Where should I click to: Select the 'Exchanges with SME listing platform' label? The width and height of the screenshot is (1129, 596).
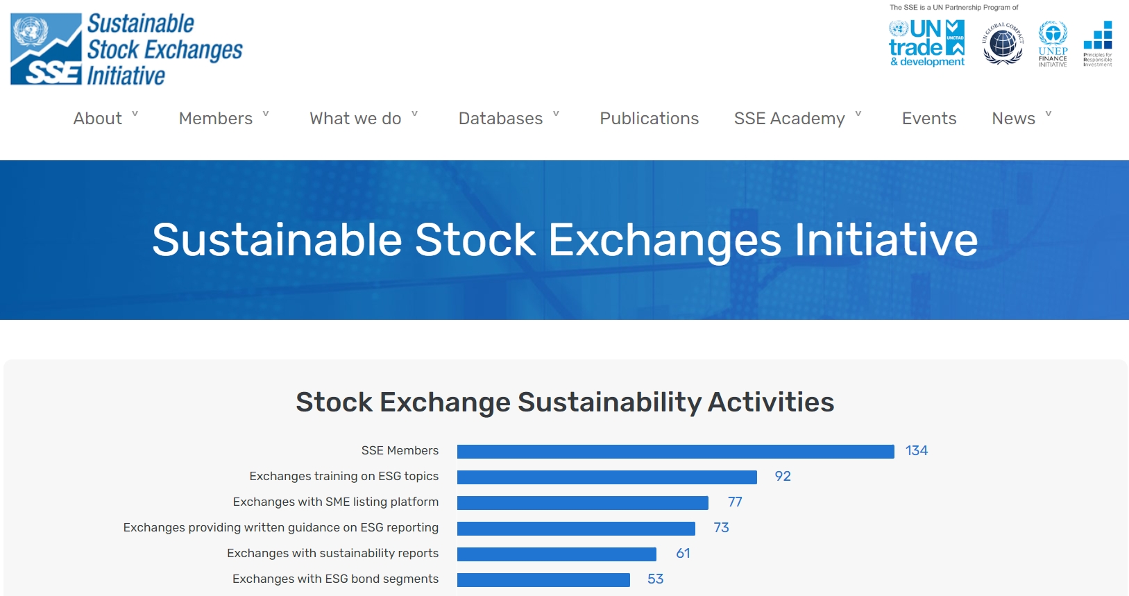click(x=336, y=502)
